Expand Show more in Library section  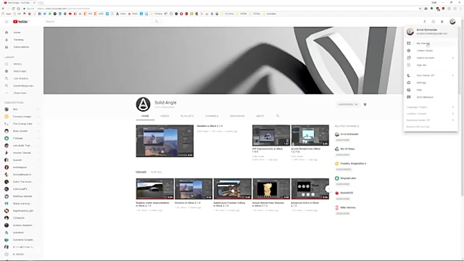click(20, 93)
